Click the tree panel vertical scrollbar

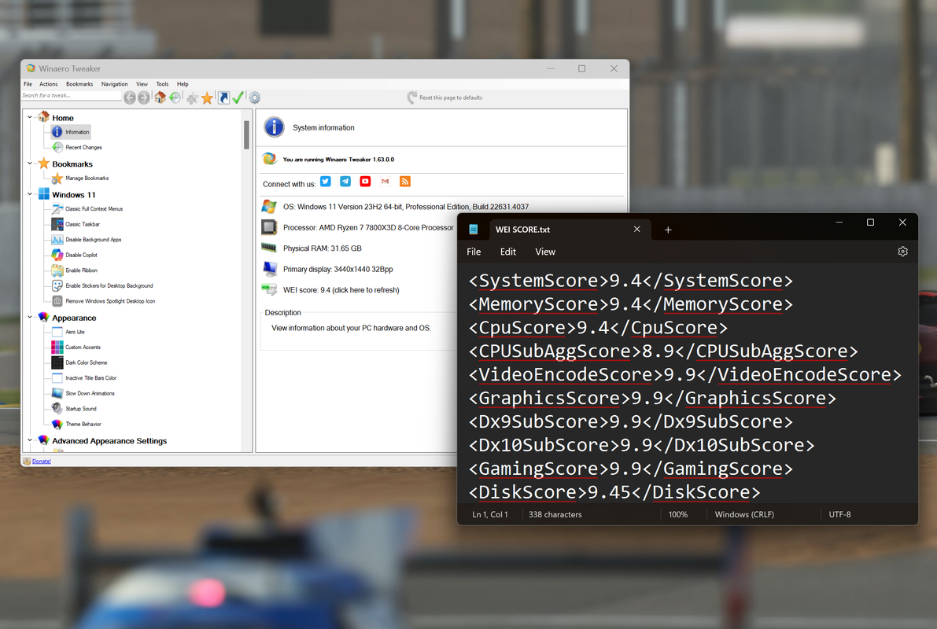point(246,135)
